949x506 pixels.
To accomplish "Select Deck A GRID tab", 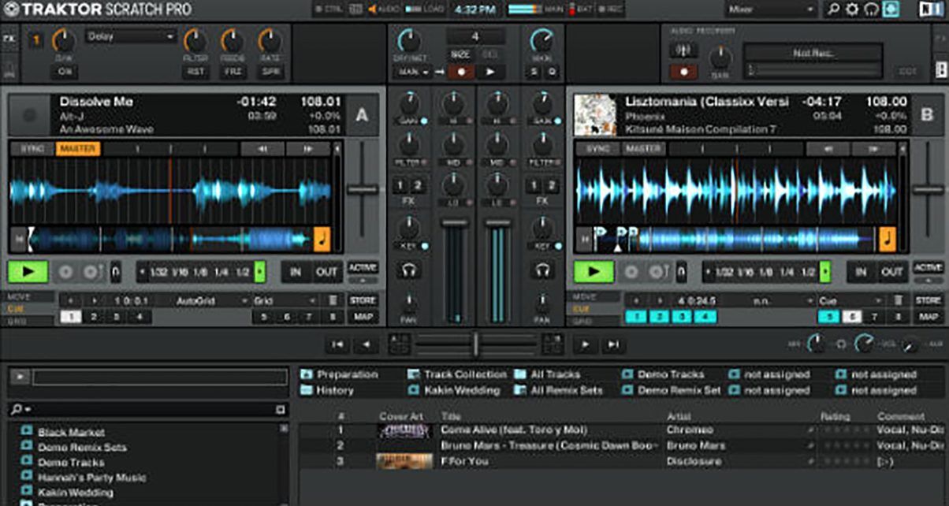I will click(x=28, y=321).
